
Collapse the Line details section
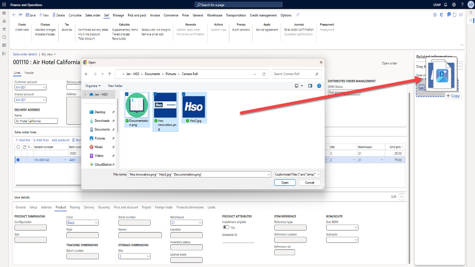402,197
